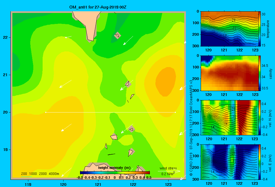
Task: Click the orange high-anomaly eddy core near 123E
Action: pos(166,82)
